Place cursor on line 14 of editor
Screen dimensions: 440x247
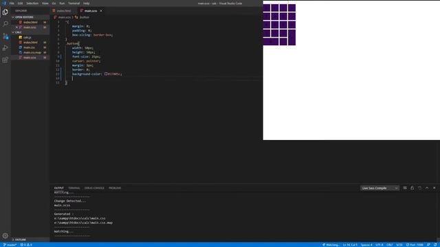(x=163, y=78)
